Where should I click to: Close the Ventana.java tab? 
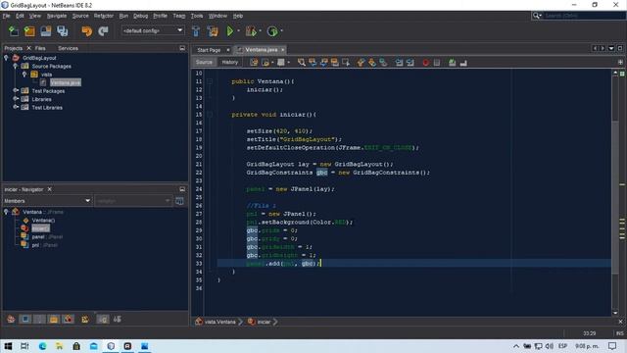283,50
